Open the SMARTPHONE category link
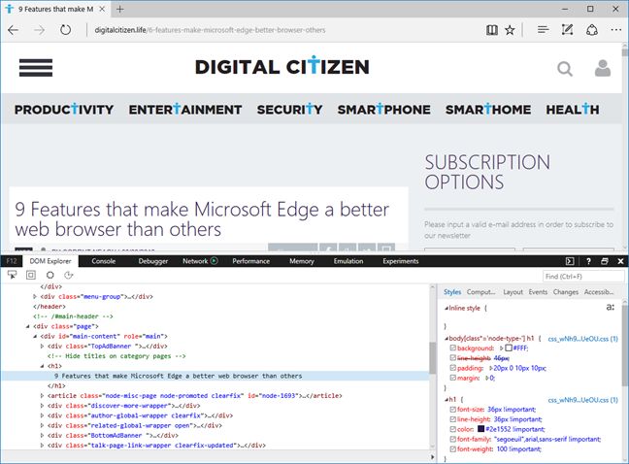629x464 pixels. (x=383, y=110)
